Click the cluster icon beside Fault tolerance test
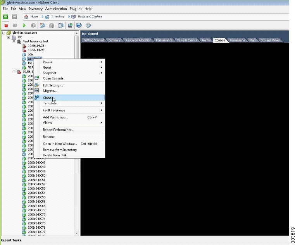Image resolution: width=295 pixels, height=245 pixels. [x=19, y=41]
